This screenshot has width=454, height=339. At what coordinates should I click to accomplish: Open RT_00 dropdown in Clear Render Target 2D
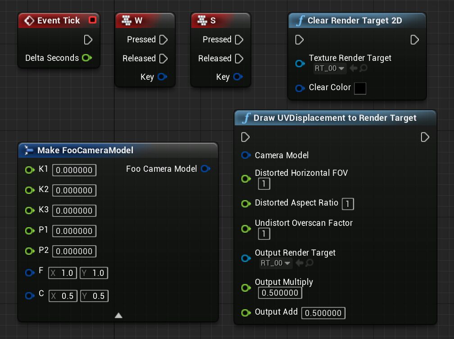(x=329, y=69)
